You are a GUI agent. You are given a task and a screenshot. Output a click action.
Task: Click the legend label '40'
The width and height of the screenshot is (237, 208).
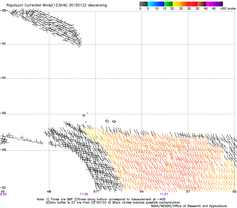coord(206,8)
